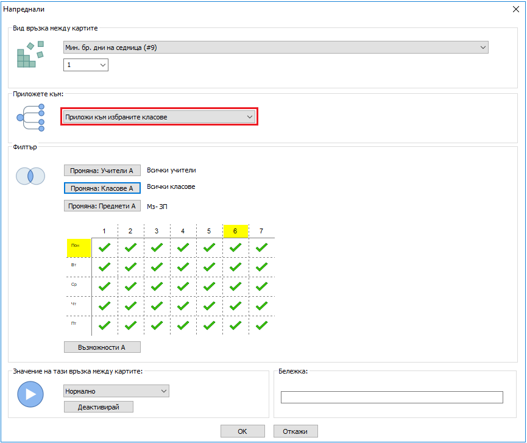This screenshot has height=443, width=527.
Task: Click the 'Бележка' note text field
Action: [391, 397]
